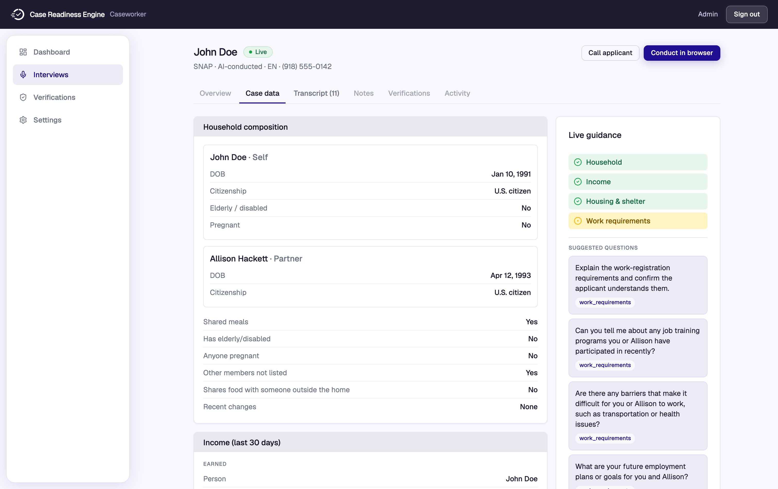The image size is (778, 489).
Task: Click the Live guidance panel title
Action: [x=595, y=135]
